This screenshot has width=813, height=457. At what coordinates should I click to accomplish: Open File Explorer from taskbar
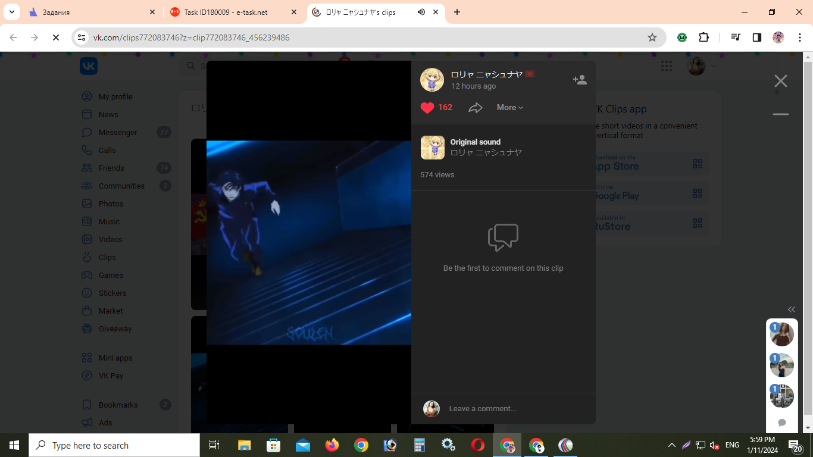click(x=245, y=445)
